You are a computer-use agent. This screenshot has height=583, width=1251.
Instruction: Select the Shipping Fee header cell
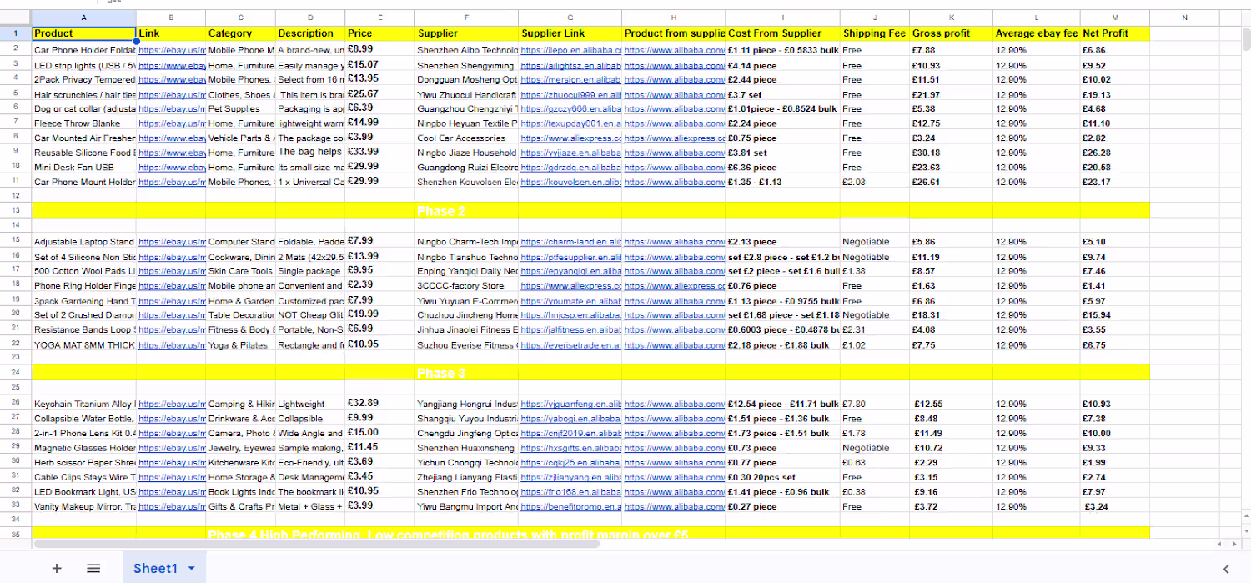(876, 33)
